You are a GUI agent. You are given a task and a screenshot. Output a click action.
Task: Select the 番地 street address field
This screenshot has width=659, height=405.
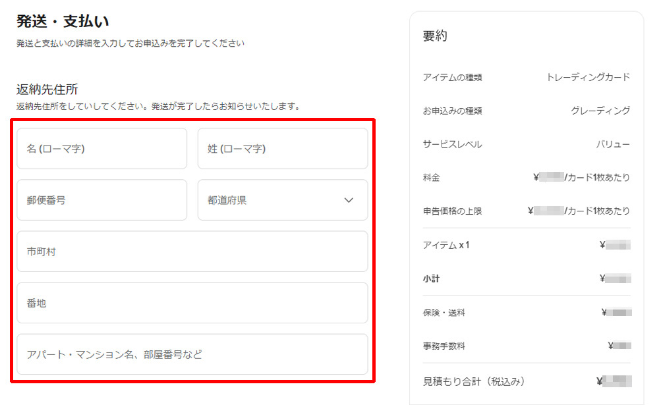click(192, 303)
